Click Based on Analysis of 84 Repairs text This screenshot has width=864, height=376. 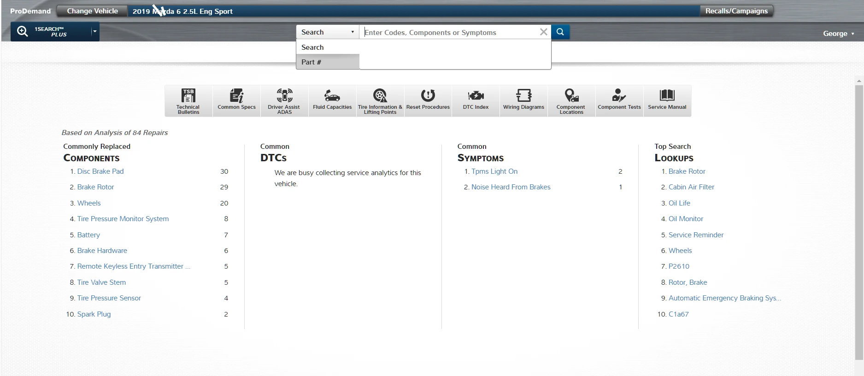click(115, 133)
